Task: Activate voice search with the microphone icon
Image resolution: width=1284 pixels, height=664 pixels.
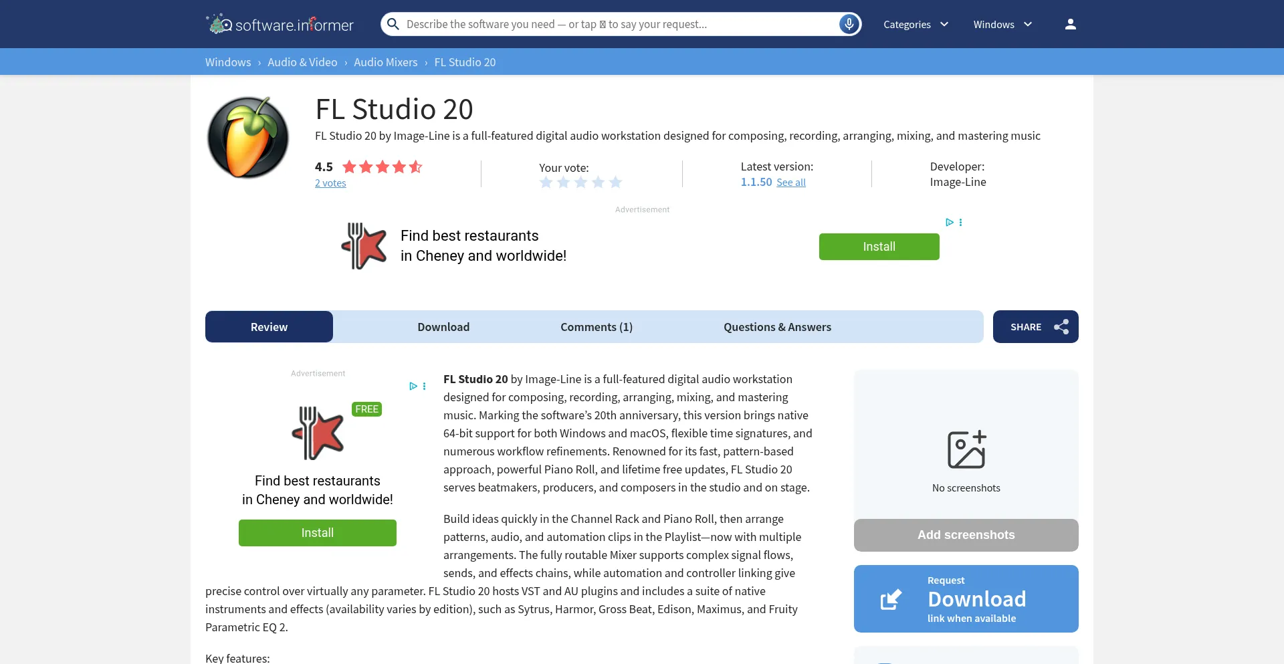Action: 848,23
